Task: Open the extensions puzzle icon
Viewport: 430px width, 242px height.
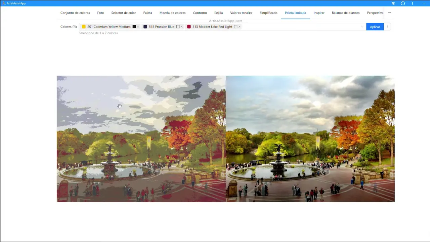Action: (x=403, y=3)
